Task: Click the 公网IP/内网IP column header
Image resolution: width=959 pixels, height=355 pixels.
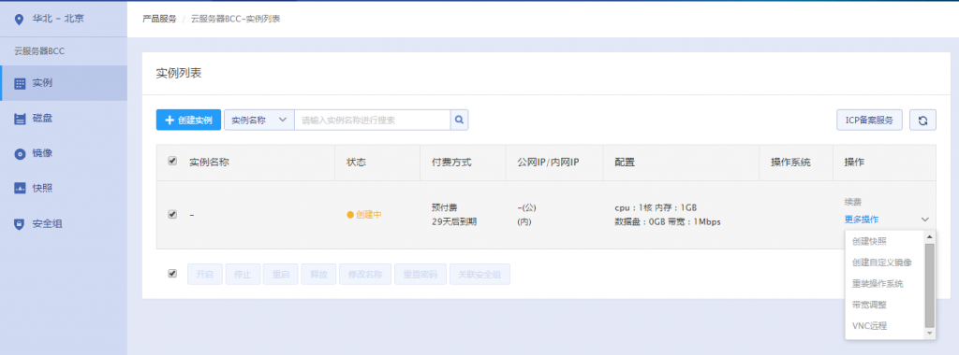Action: click(548, 163)
